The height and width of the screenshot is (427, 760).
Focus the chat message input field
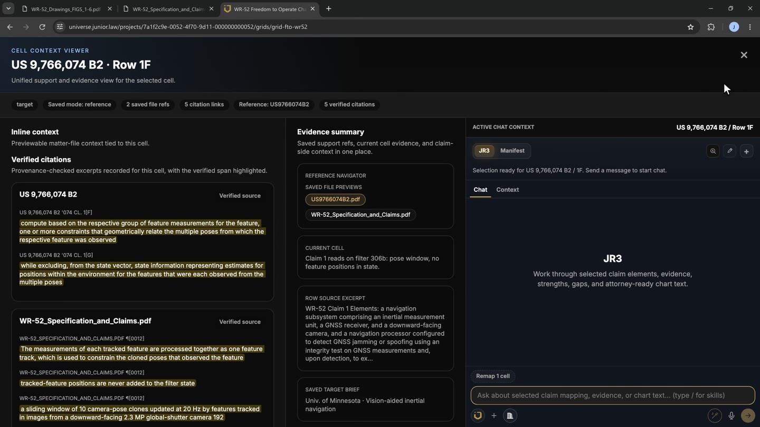click(613, 395)
